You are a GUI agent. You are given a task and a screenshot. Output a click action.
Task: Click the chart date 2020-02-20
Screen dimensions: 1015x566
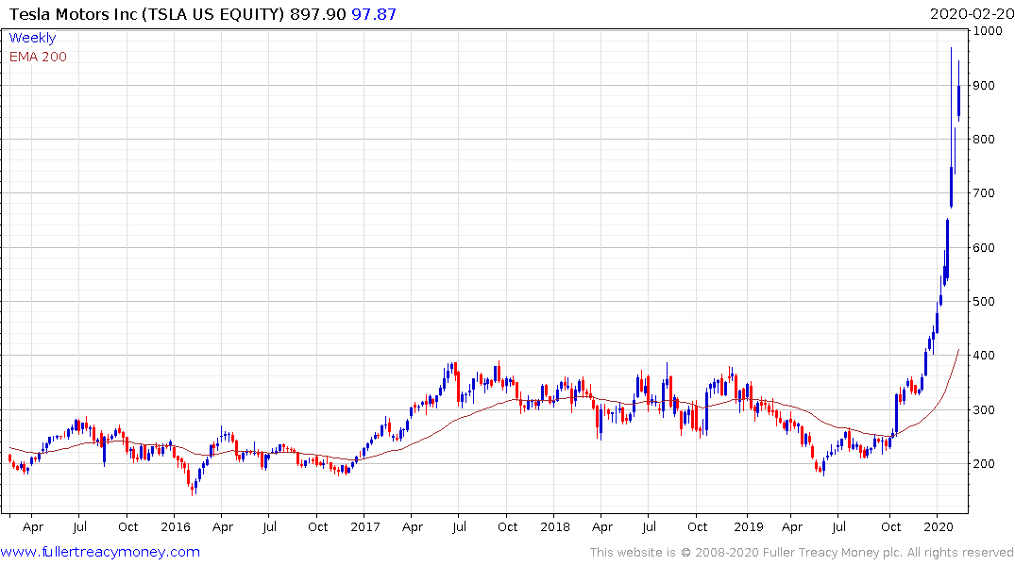tap(972, 14)
